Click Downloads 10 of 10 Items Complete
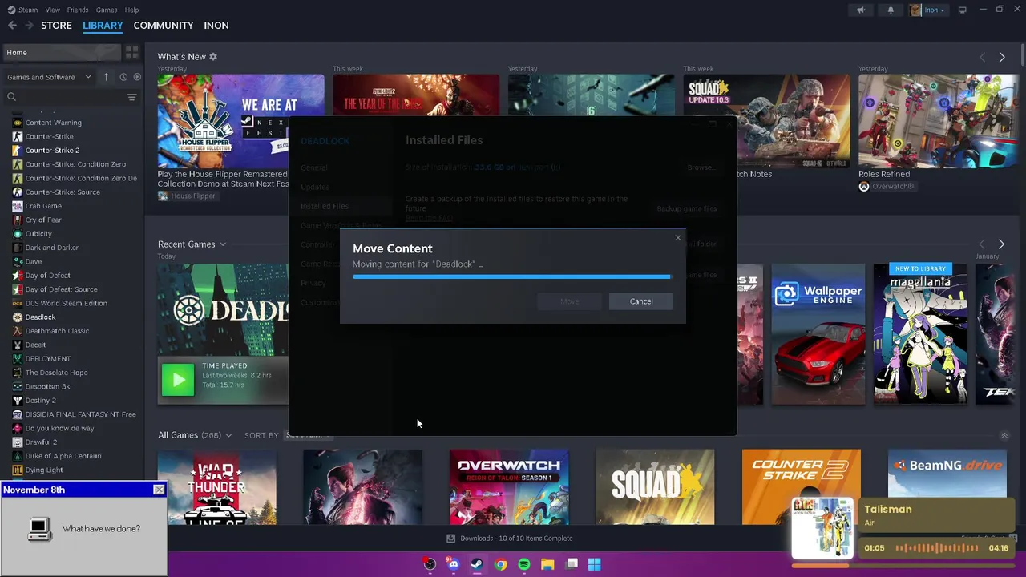Viewport: 1026px width, 577px height. [x=516, y=539]
